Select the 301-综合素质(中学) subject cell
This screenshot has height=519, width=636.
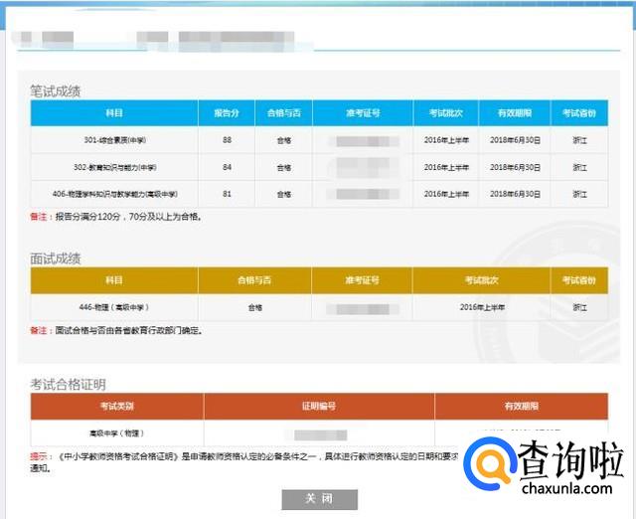(x=115, y=140)
